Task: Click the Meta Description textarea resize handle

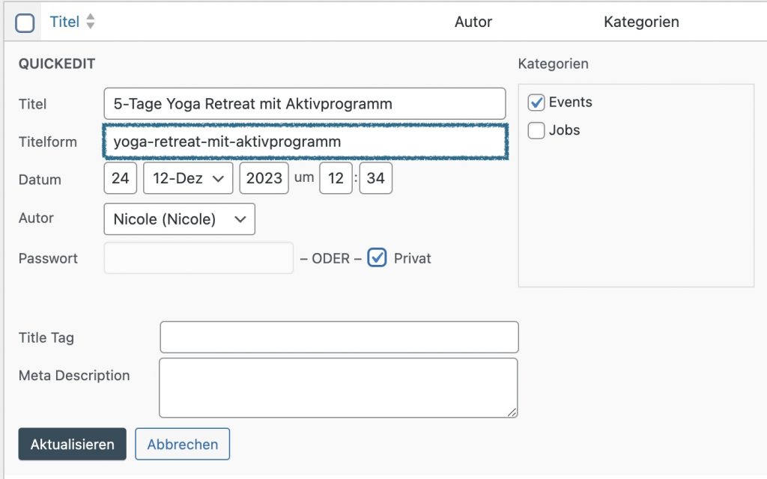Action: (512, 412)
